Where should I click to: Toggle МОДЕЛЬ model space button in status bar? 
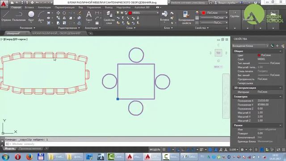[x=155, y=150]
